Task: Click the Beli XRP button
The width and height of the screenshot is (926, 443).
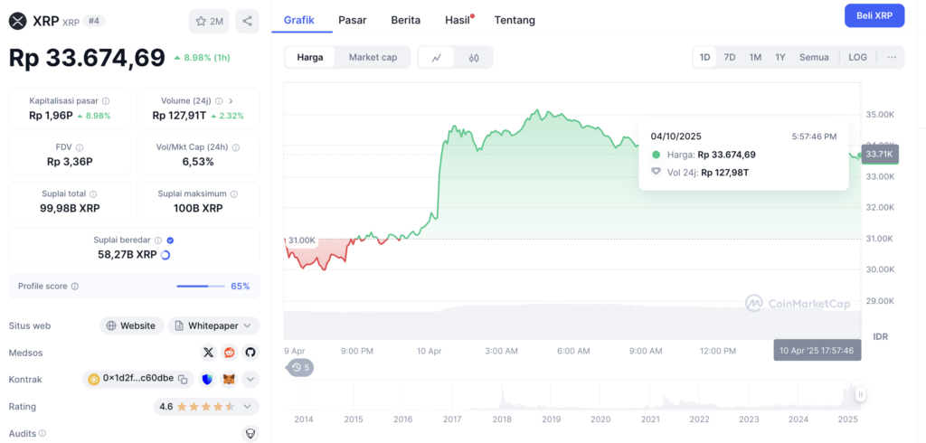Action: tap(874, 15)
